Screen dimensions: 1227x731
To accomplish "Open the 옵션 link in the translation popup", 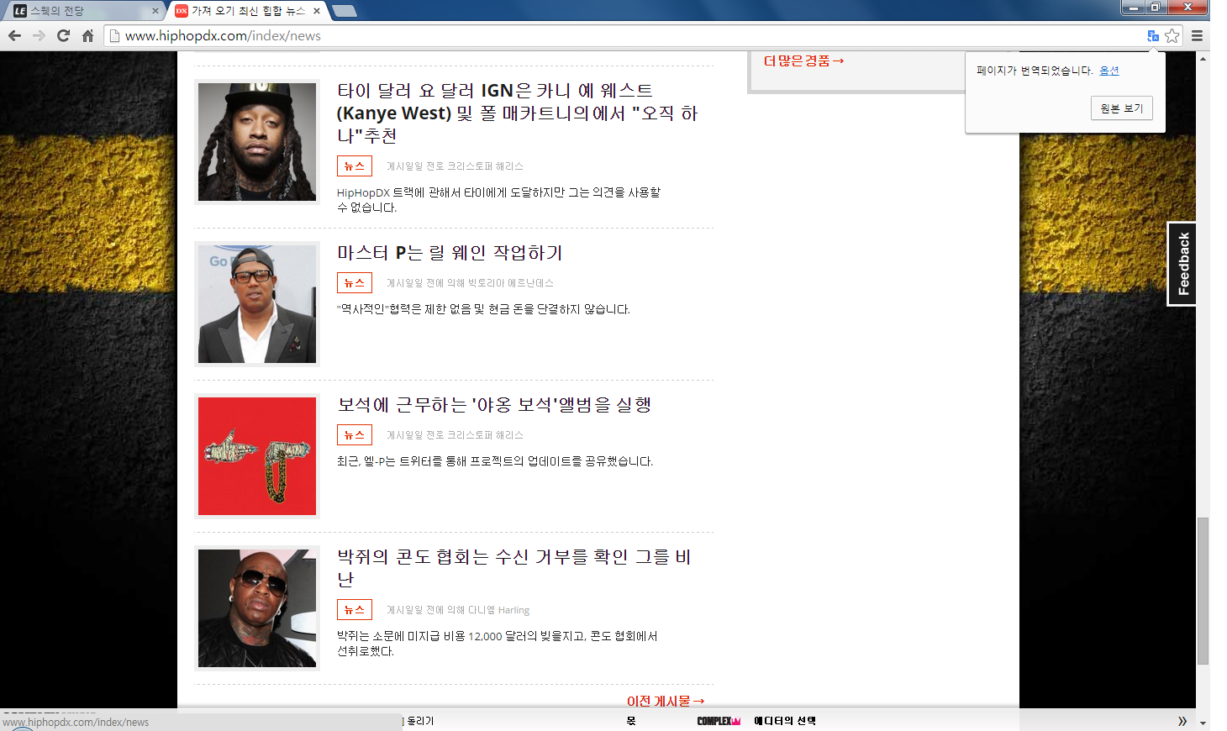I will coord(1108,71).
